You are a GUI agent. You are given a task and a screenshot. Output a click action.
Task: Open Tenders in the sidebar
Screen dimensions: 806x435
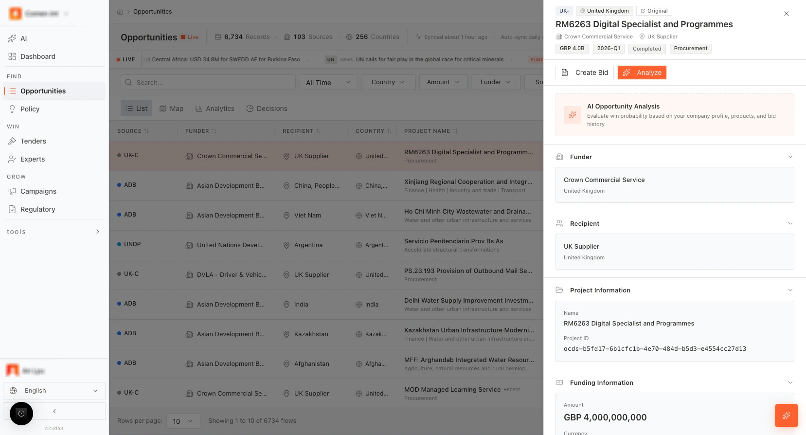pyautogui.click(x=54, y=141)
